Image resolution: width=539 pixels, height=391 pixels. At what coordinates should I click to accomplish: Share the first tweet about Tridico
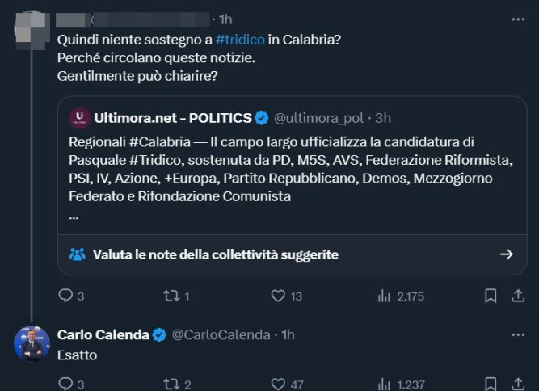517,296
